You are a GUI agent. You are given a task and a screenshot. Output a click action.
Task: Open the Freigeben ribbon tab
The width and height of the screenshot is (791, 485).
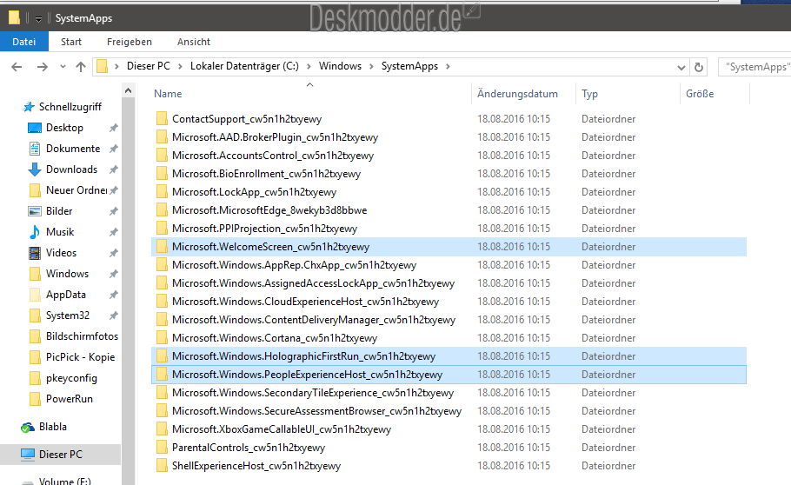[x=130, y=42]
